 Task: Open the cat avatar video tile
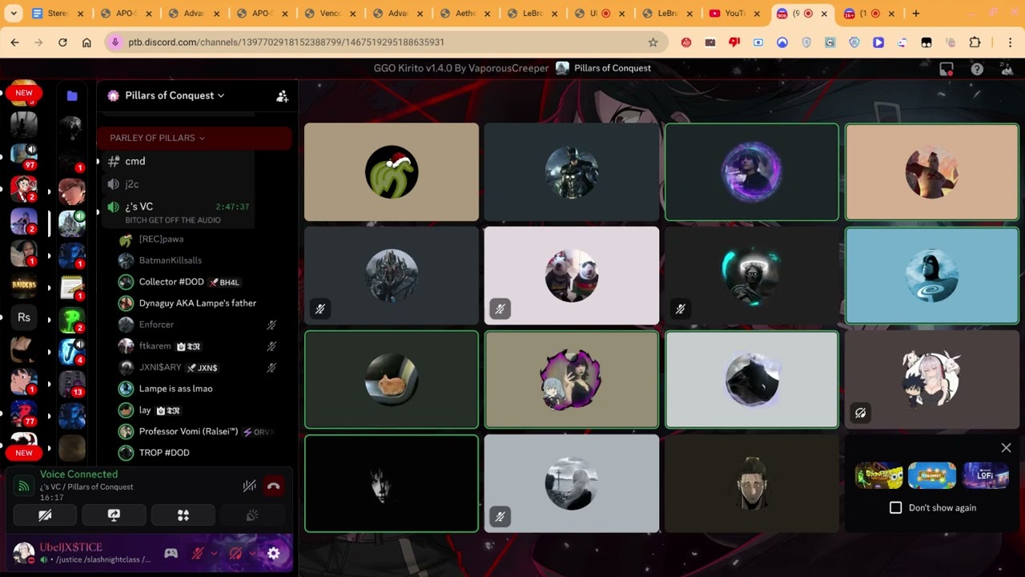pyautogui.click(x=392, y=380)
